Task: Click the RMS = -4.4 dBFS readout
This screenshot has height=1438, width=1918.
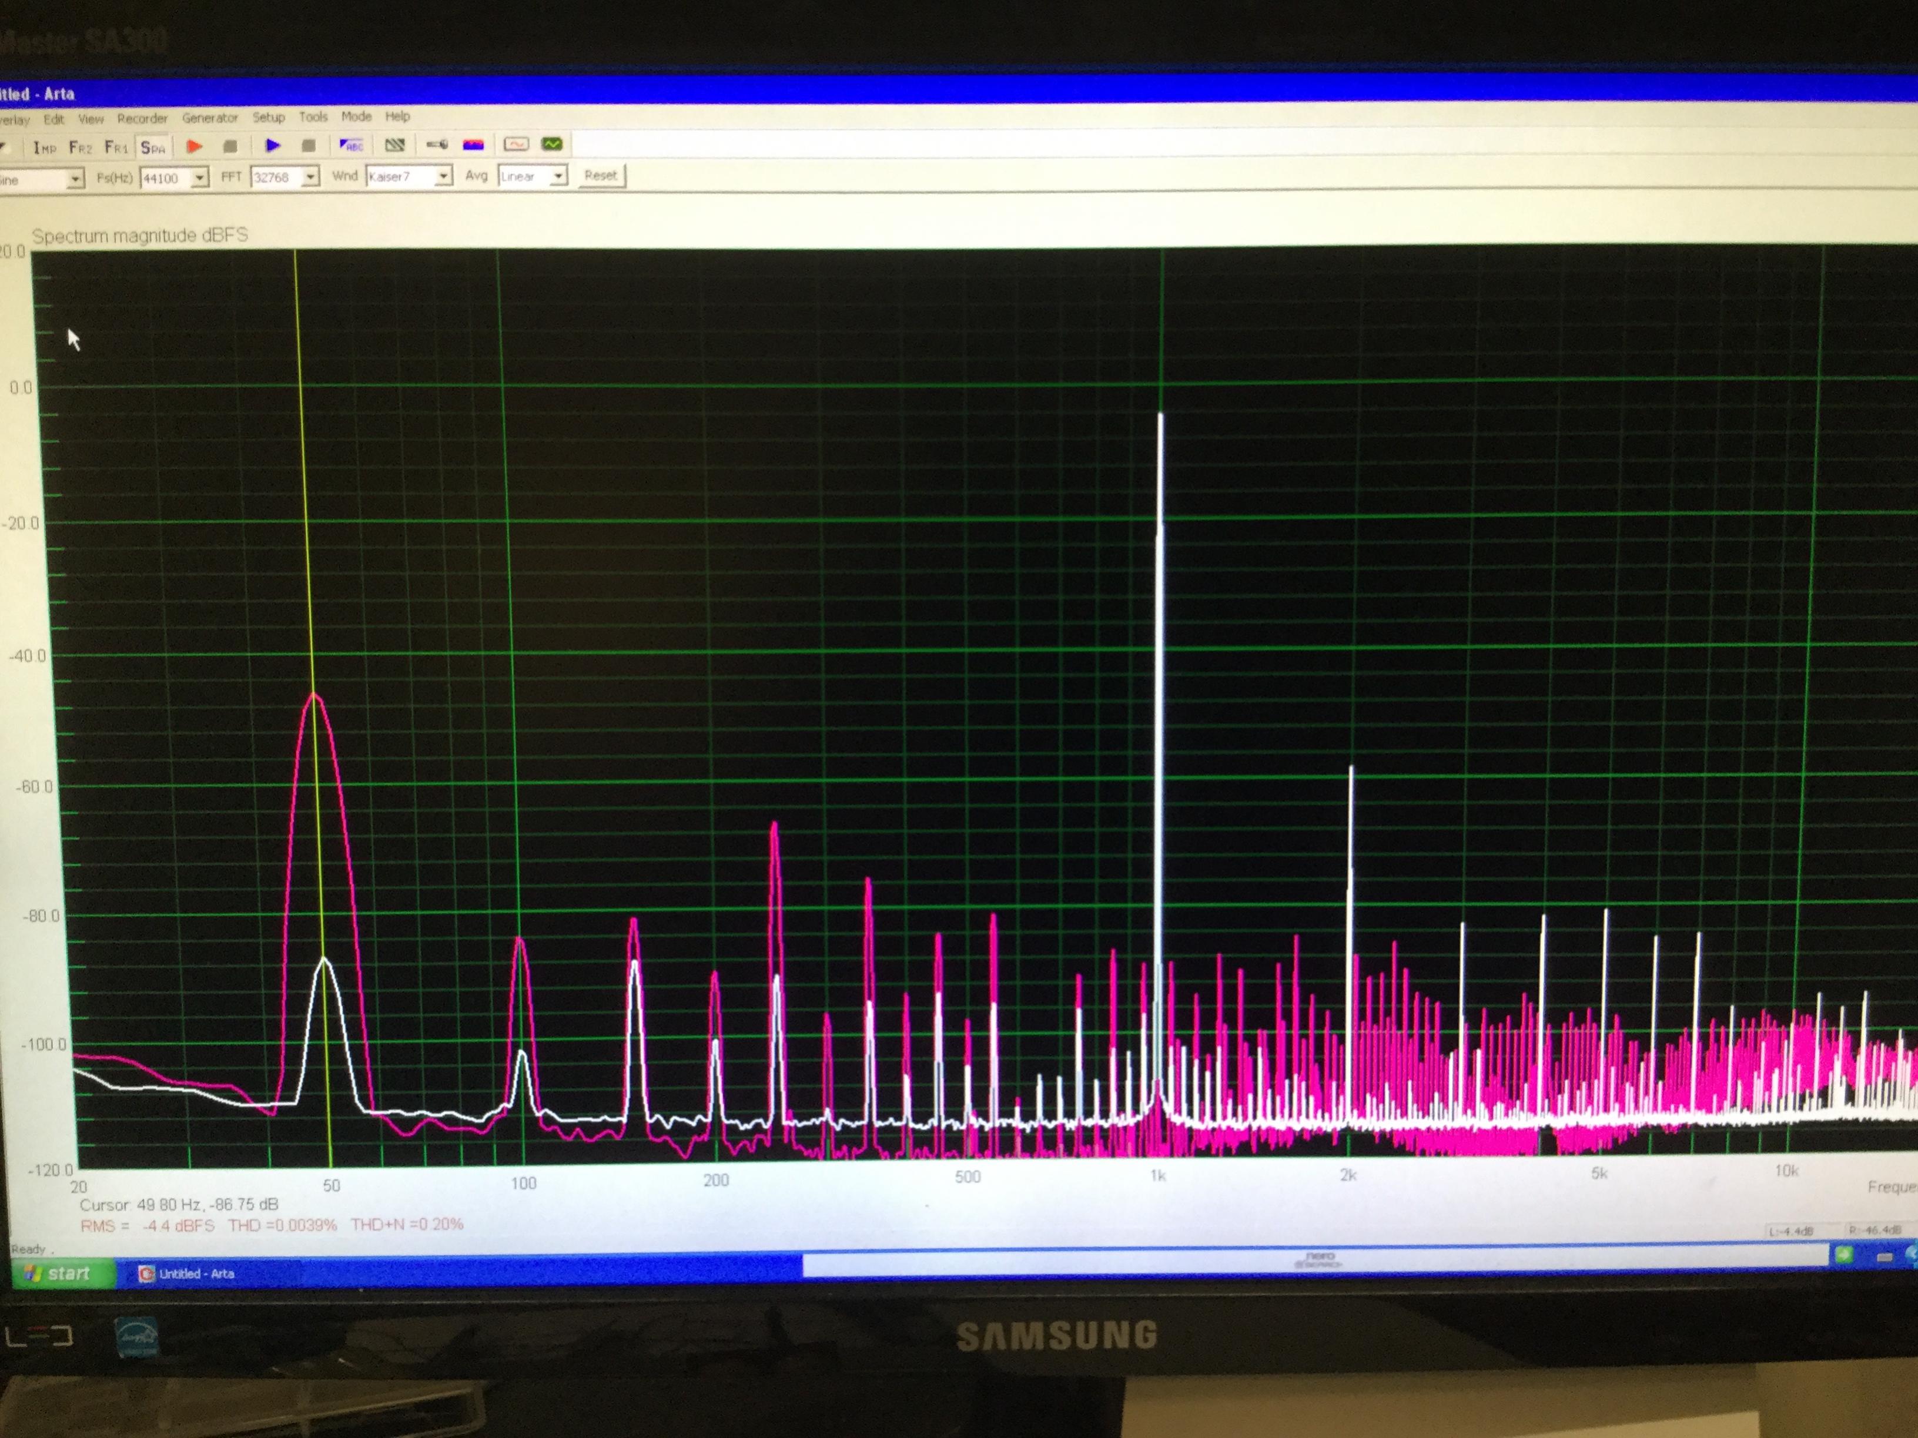Action: (x=148, y=1226)
